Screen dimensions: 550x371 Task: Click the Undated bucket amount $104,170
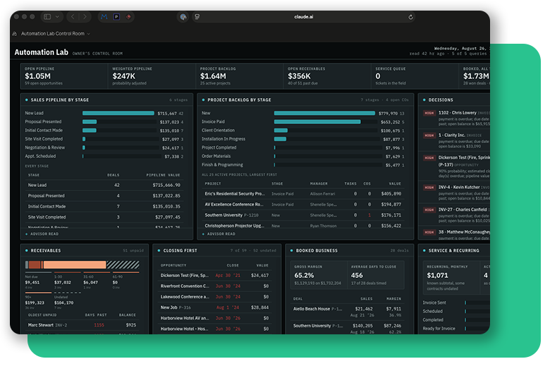pos(64,303)
